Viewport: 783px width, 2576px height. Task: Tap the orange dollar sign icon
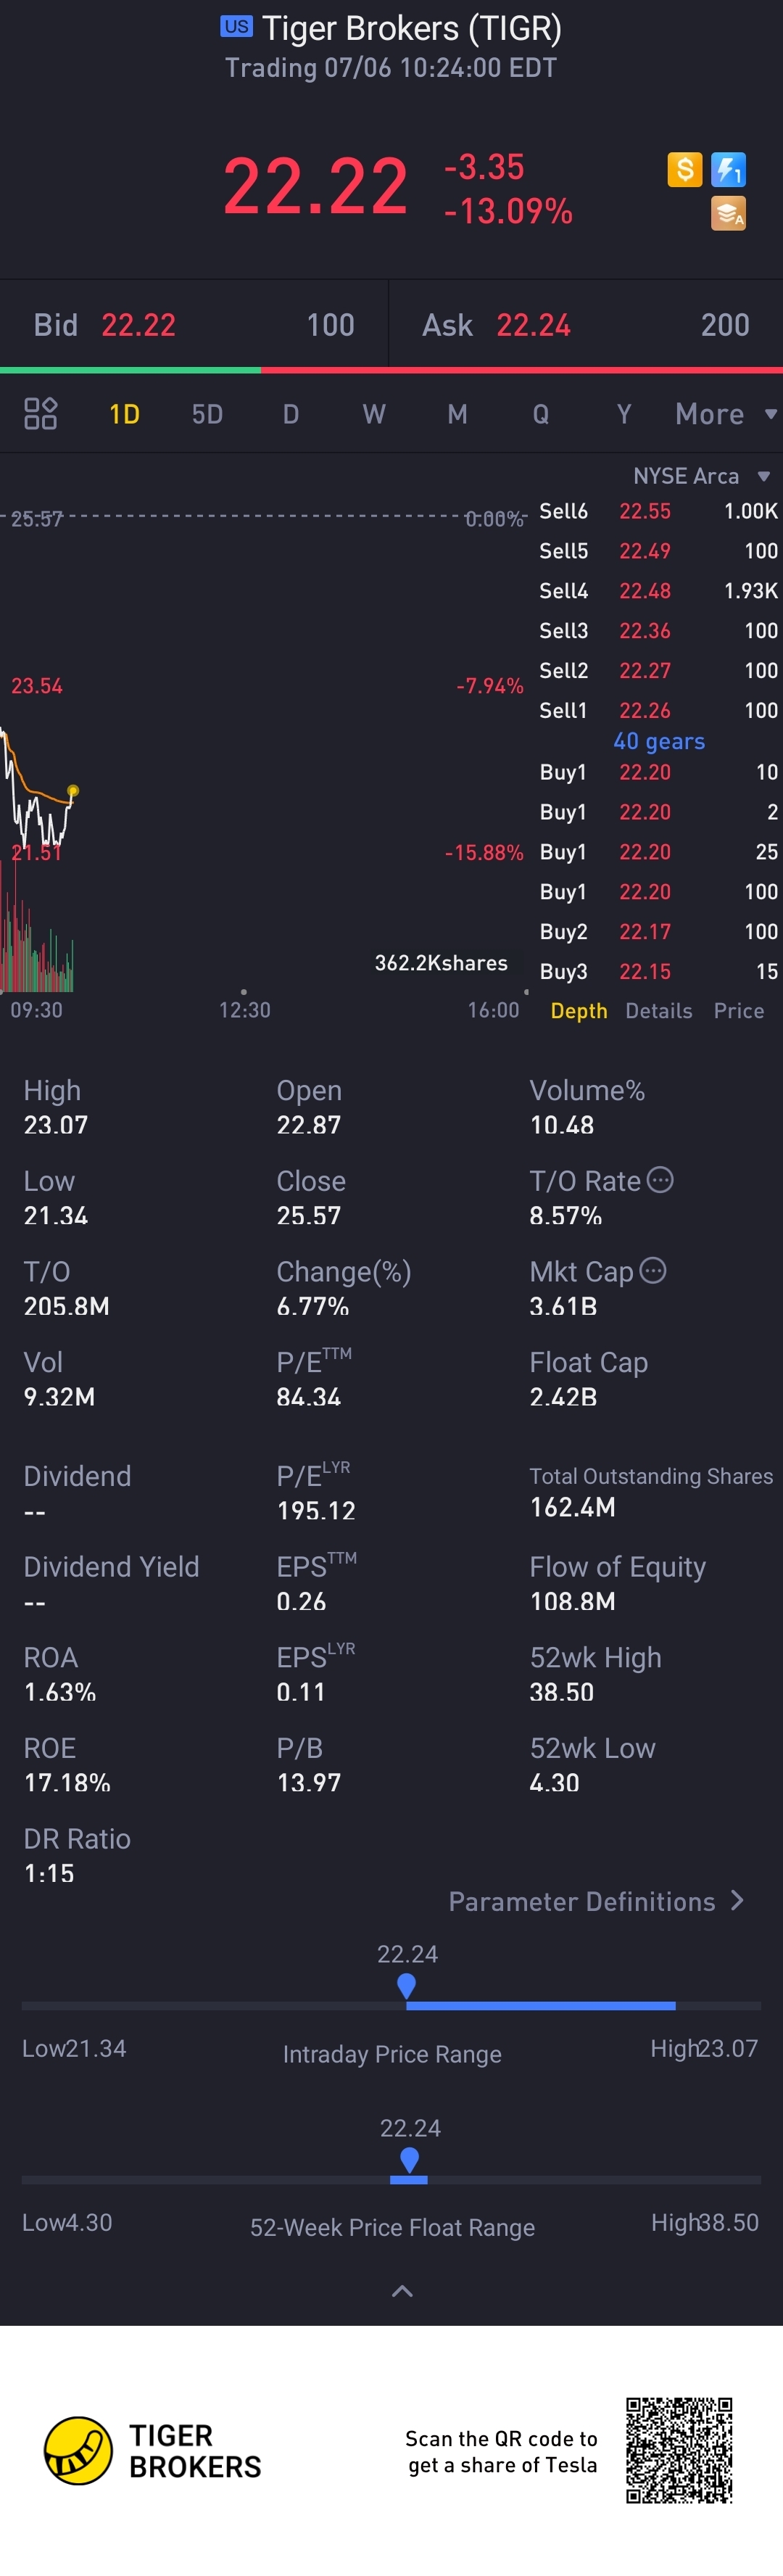tap(685, 169)
